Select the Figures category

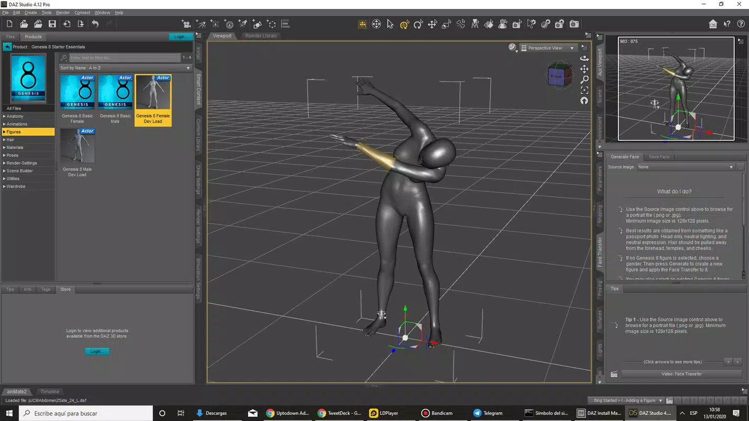pyautogui.click(x=28, y=132)
